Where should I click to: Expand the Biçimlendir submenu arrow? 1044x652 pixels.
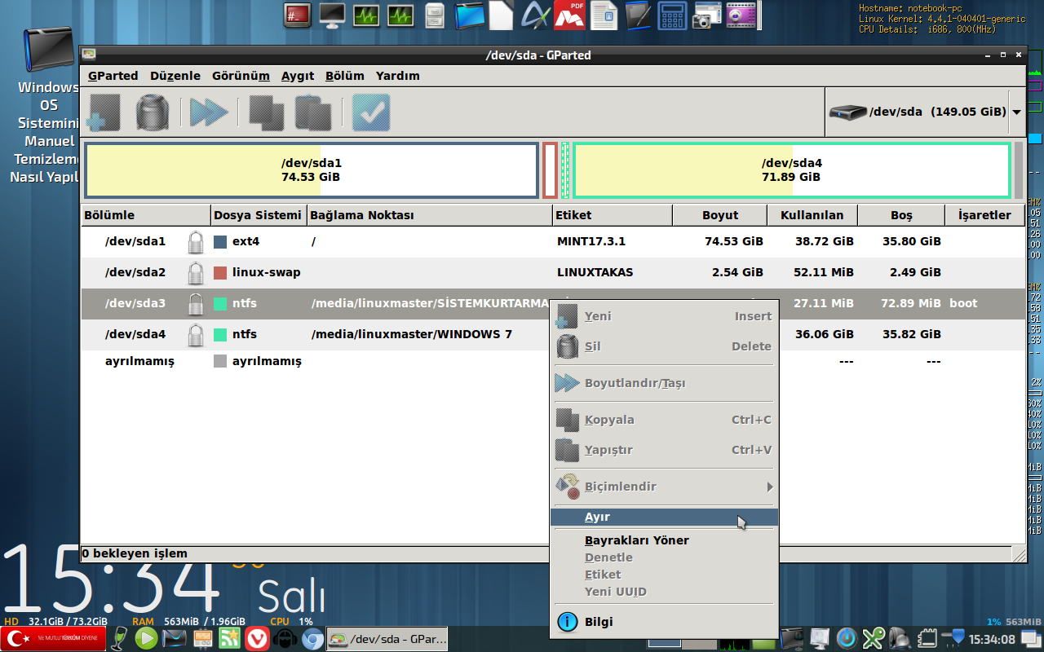[x=769, y=487]
